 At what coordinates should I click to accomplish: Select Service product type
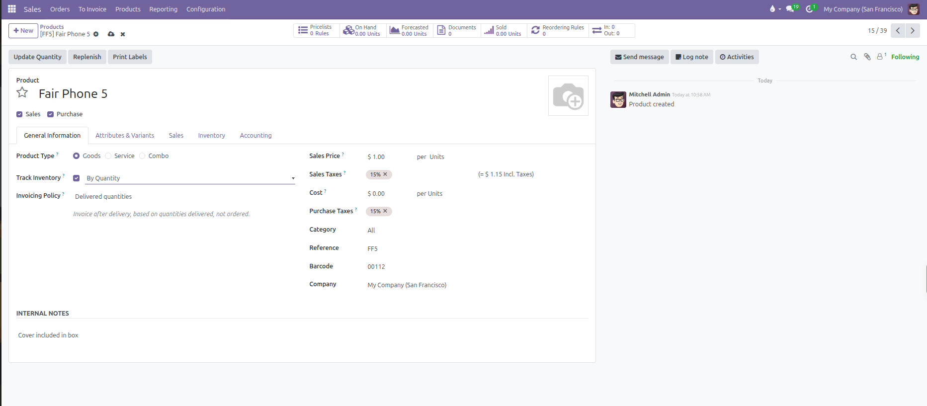pyautogui.click(x=108, y=156)
